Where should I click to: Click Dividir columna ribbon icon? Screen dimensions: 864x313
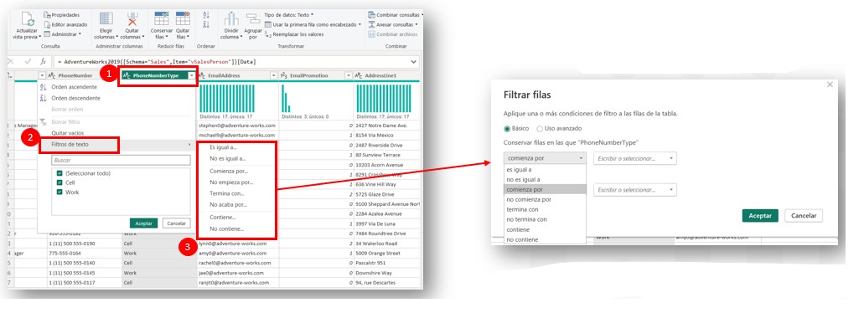(231, 18)
